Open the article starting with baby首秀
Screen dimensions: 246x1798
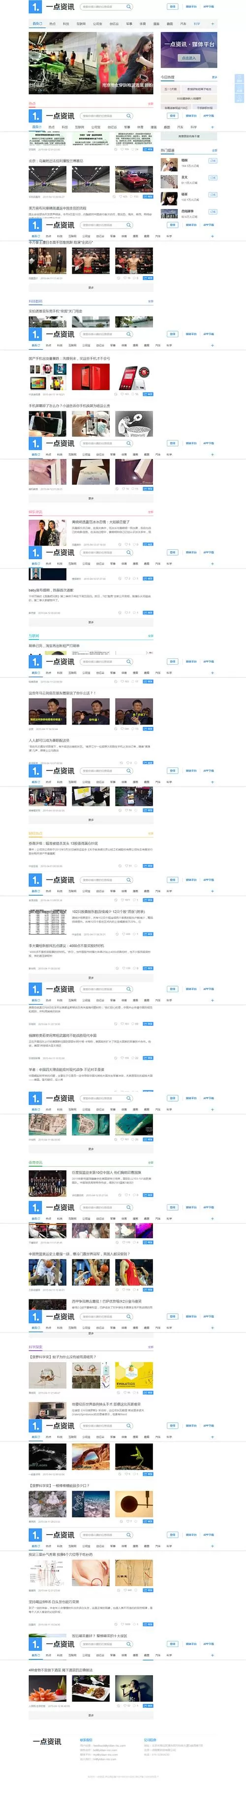pyautogui.click(x=51, y=590)
